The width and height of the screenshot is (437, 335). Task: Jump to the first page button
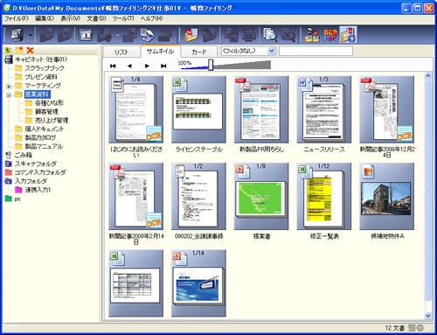tap(113, 66)
